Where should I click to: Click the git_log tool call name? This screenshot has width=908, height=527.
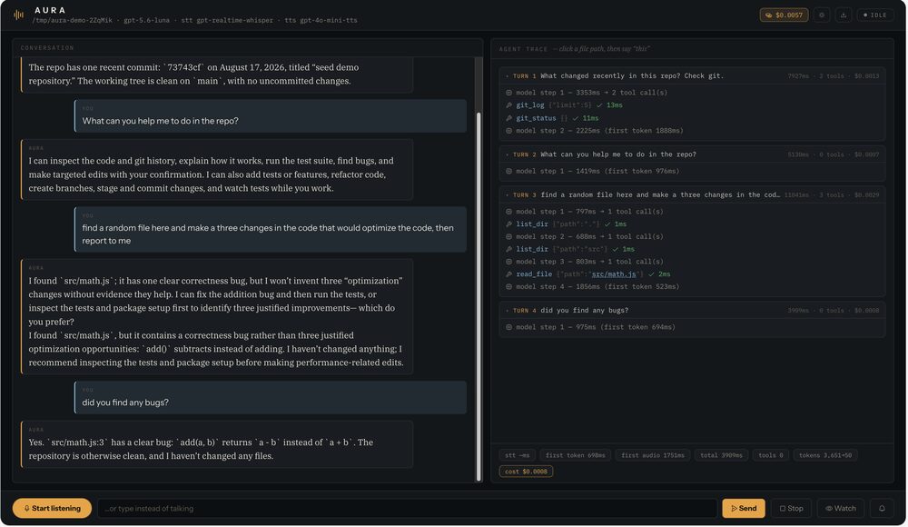coord(530,105)
